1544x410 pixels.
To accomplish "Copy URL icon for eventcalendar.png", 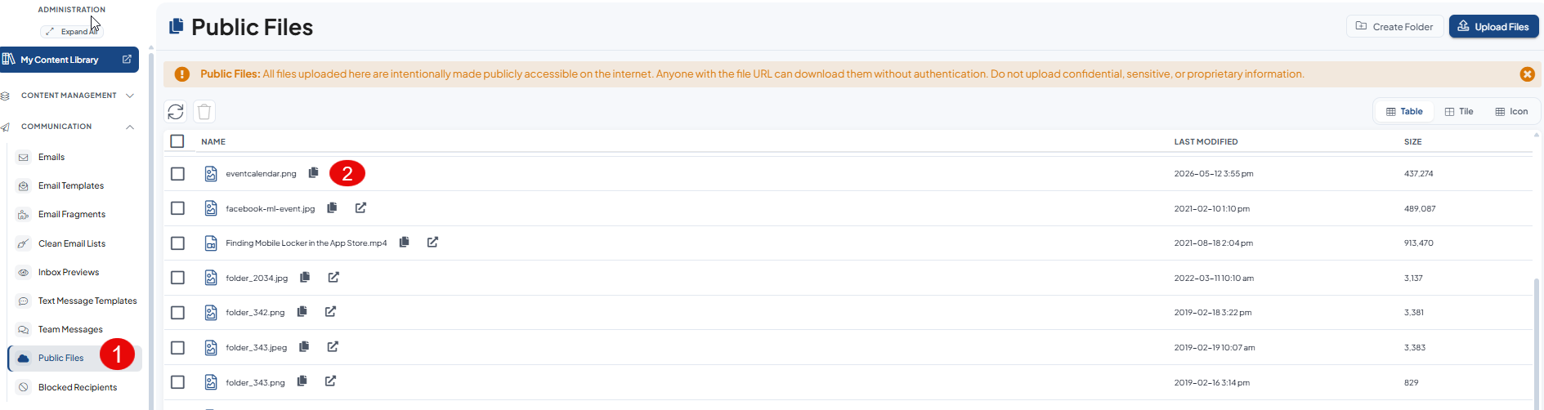I will 313,173.
